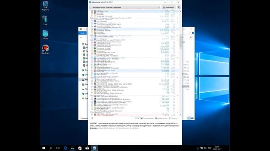Open Task View on the taskbar
Screen dimensions: 270x151
click(58, 148)
